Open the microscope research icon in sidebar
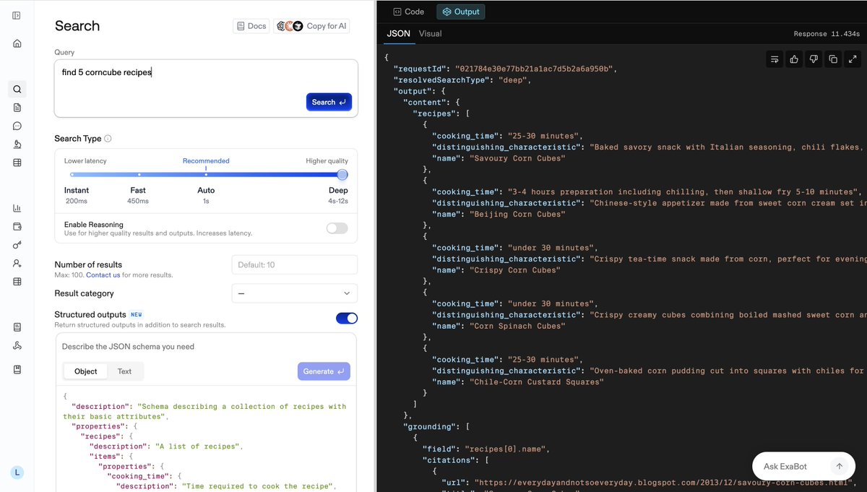This screenshot has height=492, width=867. point(17,144)
